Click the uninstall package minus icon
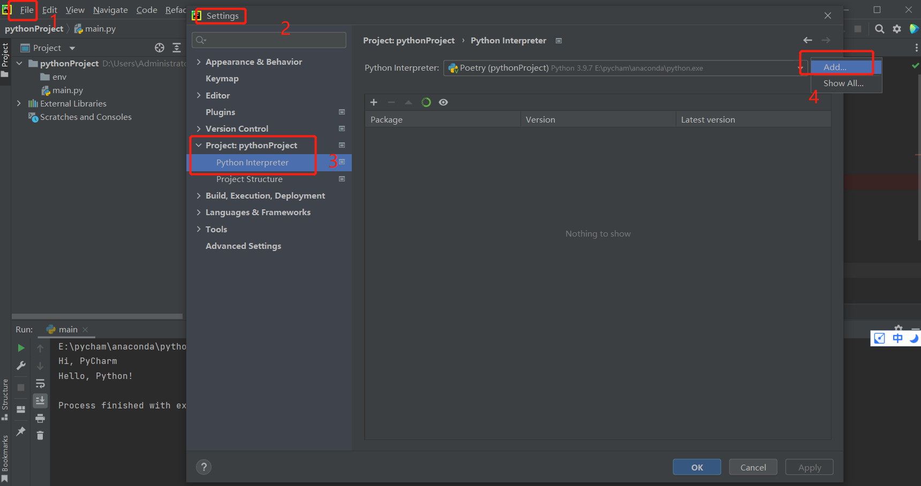The height and width of the screenshot is (486, 921). coord(391,102)
